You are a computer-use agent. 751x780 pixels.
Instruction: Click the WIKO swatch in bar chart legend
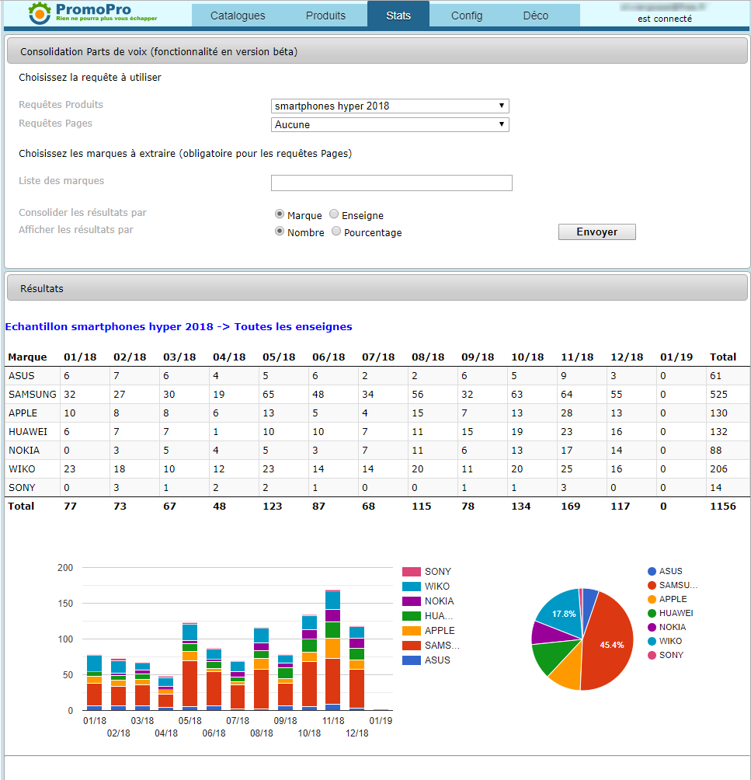click(412, 587)
